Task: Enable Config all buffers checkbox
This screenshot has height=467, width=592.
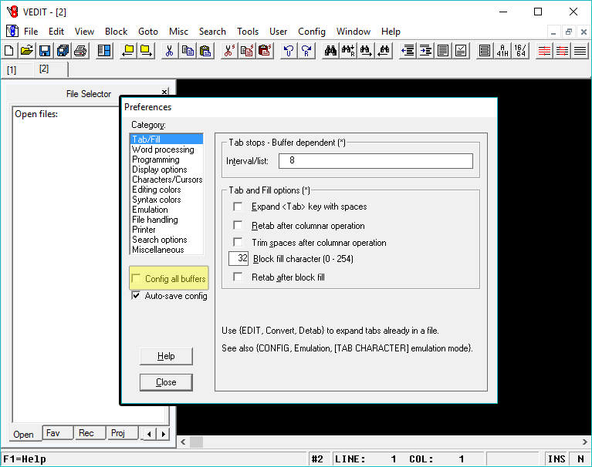Action: 136,278
